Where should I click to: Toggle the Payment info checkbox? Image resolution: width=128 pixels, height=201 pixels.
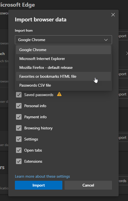point(19,117)
